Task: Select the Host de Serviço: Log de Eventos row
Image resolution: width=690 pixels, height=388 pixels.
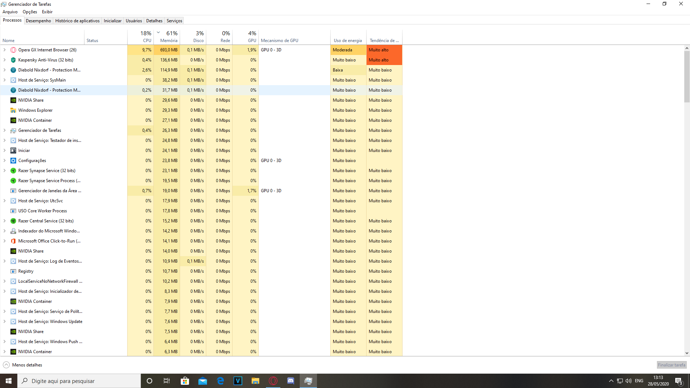Action: pos(201,261)
